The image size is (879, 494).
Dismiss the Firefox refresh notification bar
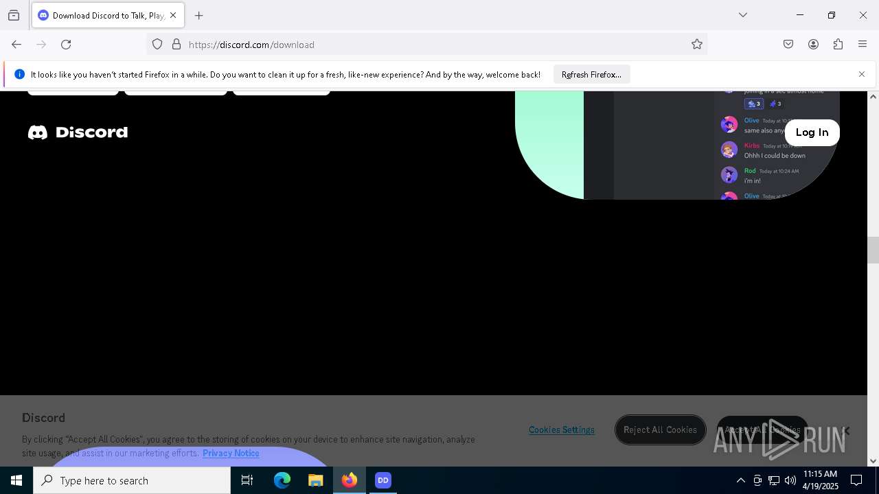tap(862, 74)
